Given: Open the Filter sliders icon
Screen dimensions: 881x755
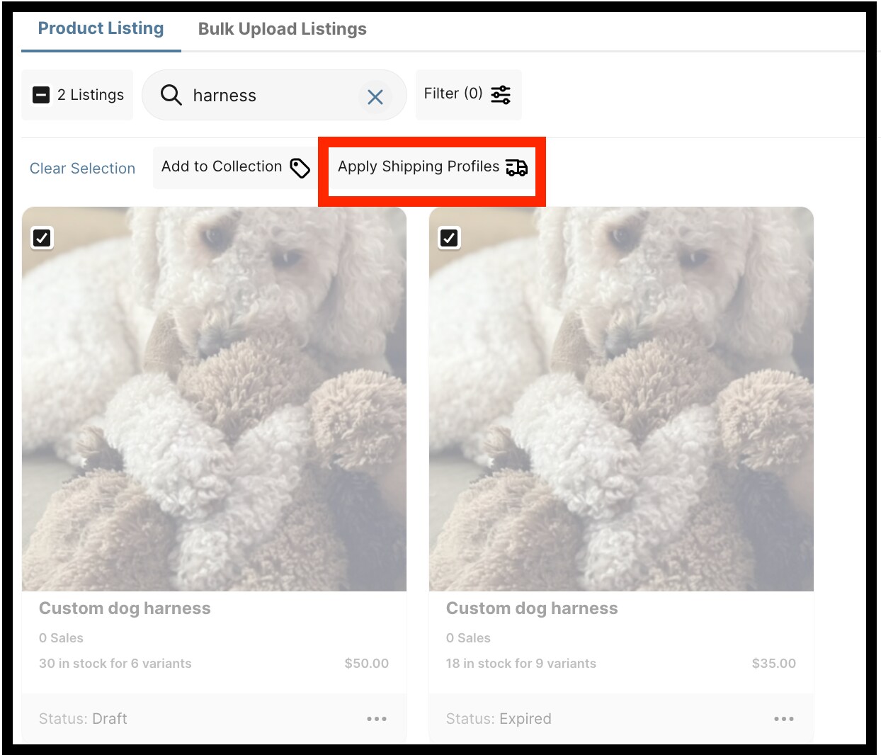Looking at the screenshot, I should [x=500, y=93].
